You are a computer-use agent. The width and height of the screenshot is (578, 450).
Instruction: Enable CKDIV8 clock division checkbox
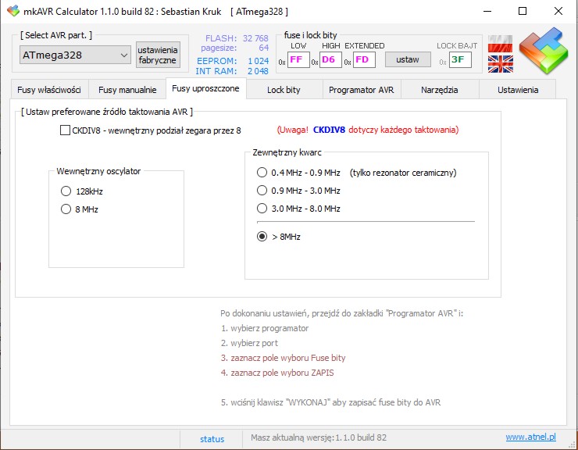point(66,130)
